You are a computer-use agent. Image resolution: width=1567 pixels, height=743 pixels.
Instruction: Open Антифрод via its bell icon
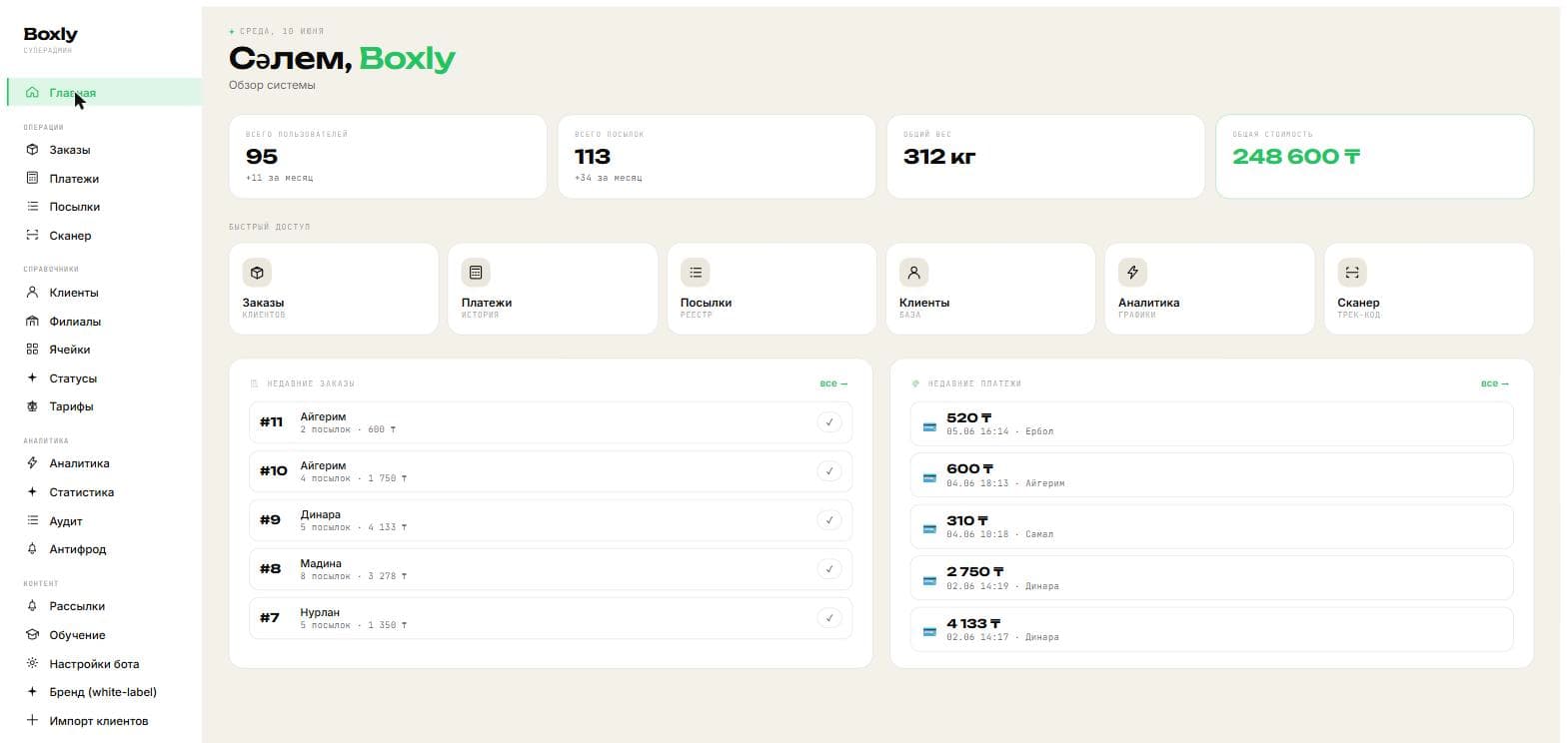(32, 549)
